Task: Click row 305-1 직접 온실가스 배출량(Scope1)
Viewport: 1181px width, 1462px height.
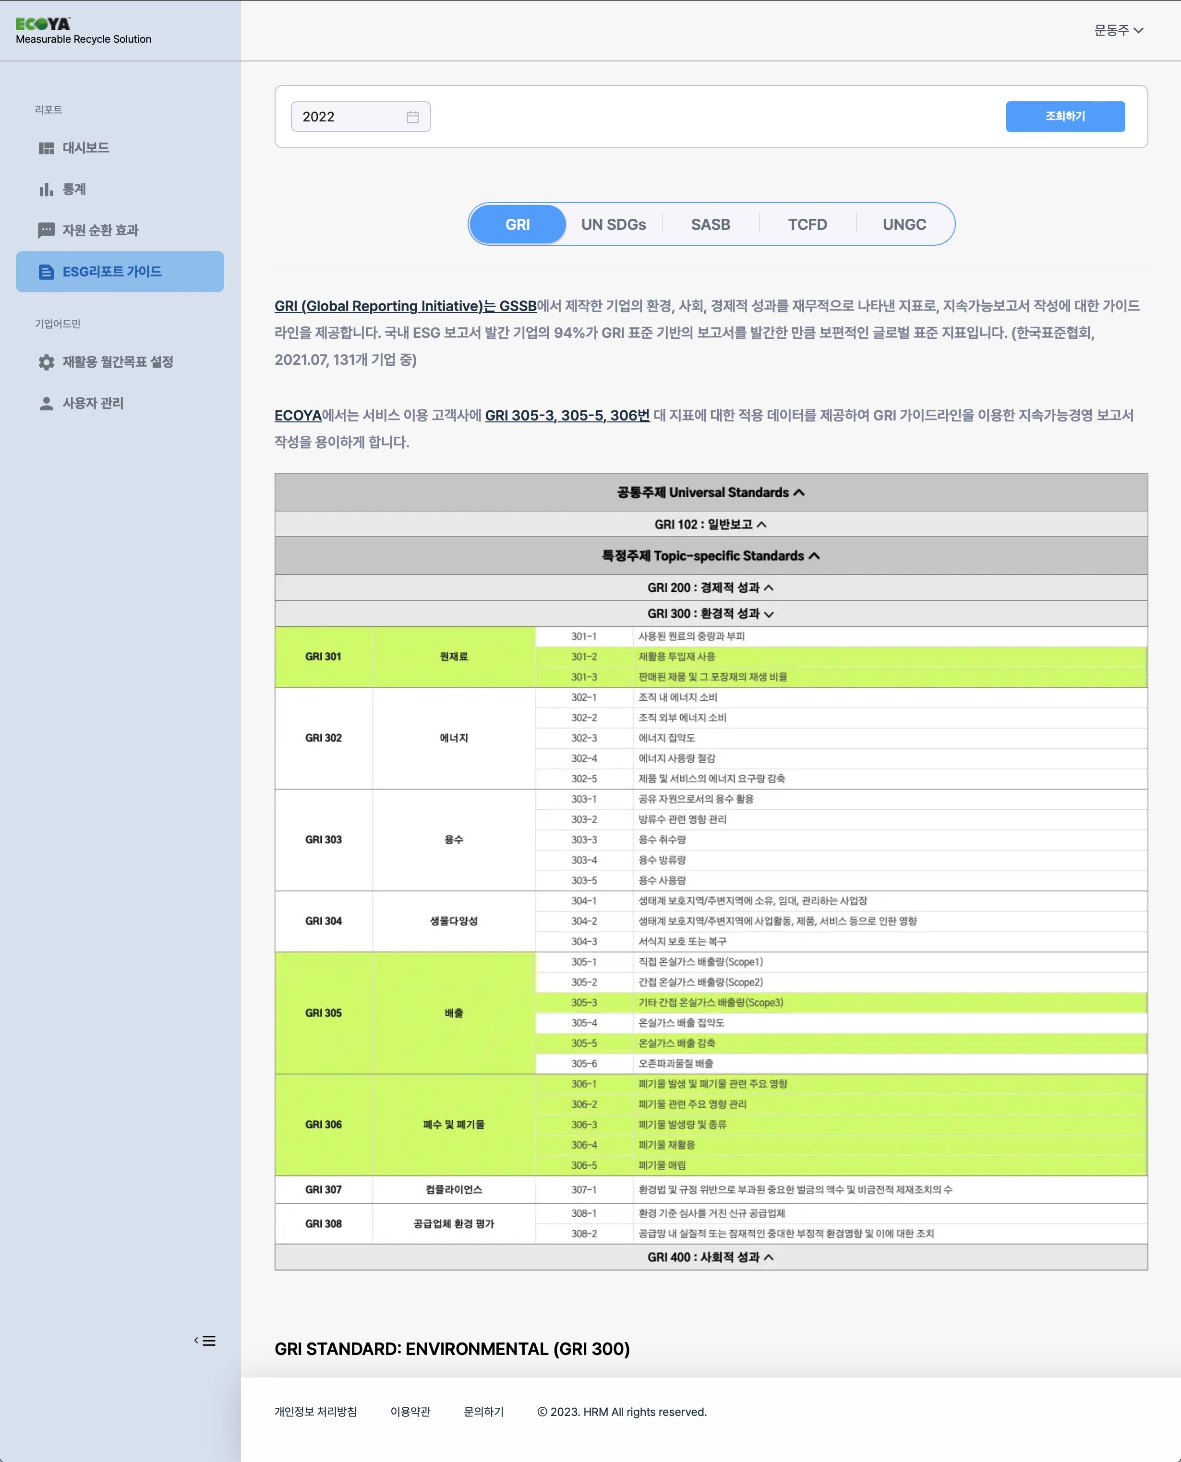Action: click(x=842, y=962)
